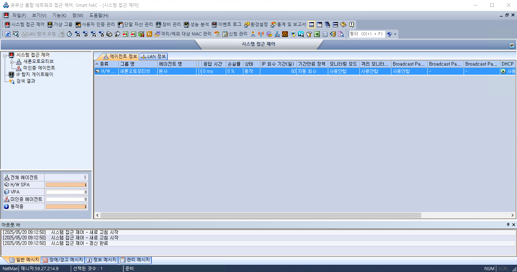The height and width of the screenshot is (272, 517).
Task: Select the funnel filter with letter G
Action: 101,34
